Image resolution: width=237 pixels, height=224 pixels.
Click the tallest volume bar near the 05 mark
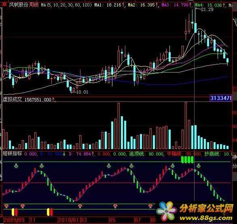[x=118, y=126]
